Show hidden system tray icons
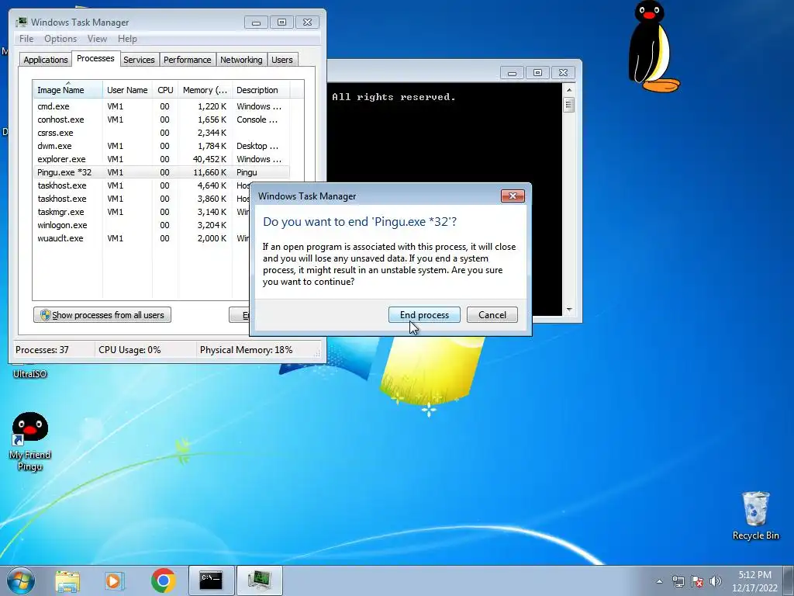The image size is (794, 596). coord(659,581)
